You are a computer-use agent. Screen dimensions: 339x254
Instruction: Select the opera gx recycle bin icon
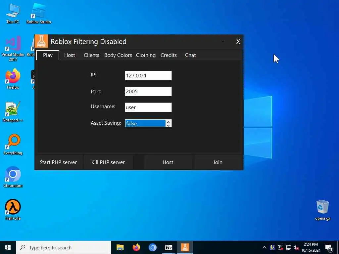tap(322, 210)
